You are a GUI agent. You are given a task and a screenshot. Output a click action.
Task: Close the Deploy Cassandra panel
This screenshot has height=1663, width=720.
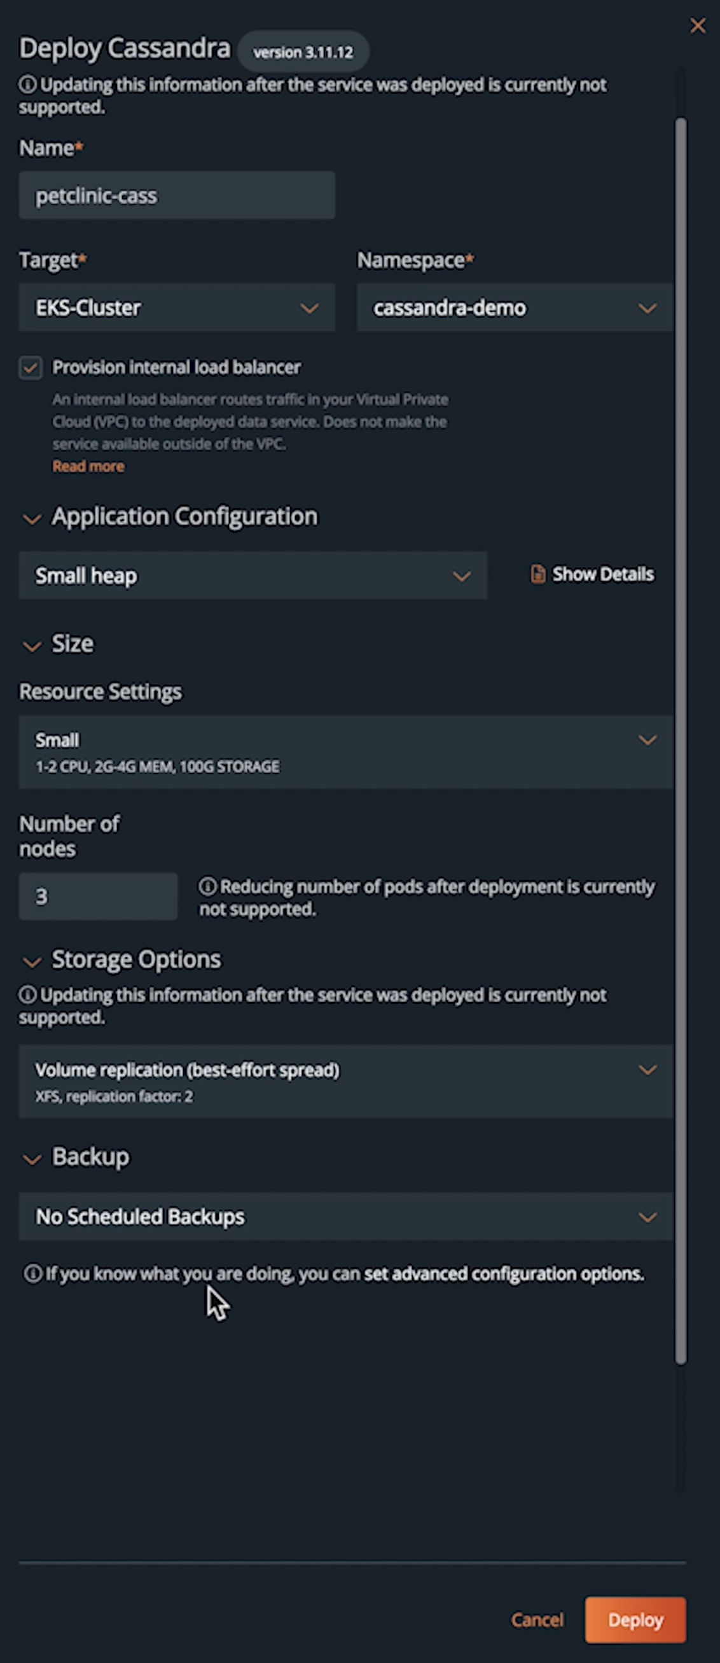point(697,26)
